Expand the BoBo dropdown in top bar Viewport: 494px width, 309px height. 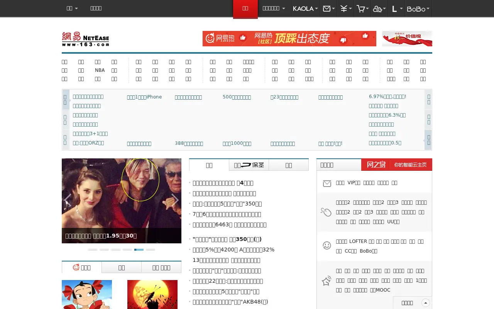tap(418, 8)
